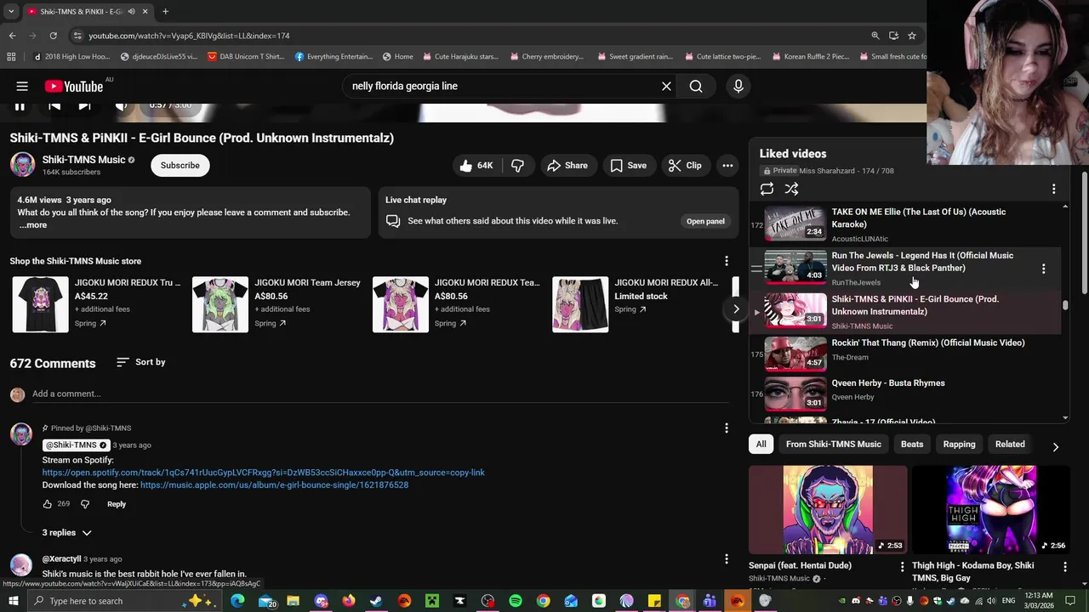
Task: Go to the previous video in player
Action: click(54, 106)
